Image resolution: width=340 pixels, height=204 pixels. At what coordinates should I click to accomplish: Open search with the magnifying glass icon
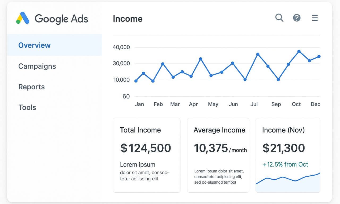click(279, 18)
